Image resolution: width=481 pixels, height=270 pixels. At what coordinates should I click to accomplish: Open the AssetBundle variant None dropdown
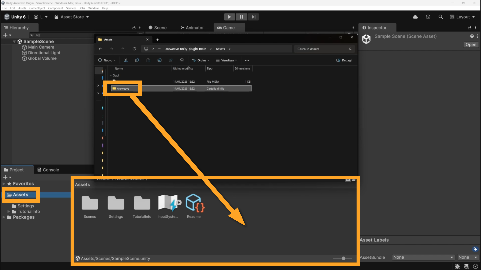click(x=468, y=257)
